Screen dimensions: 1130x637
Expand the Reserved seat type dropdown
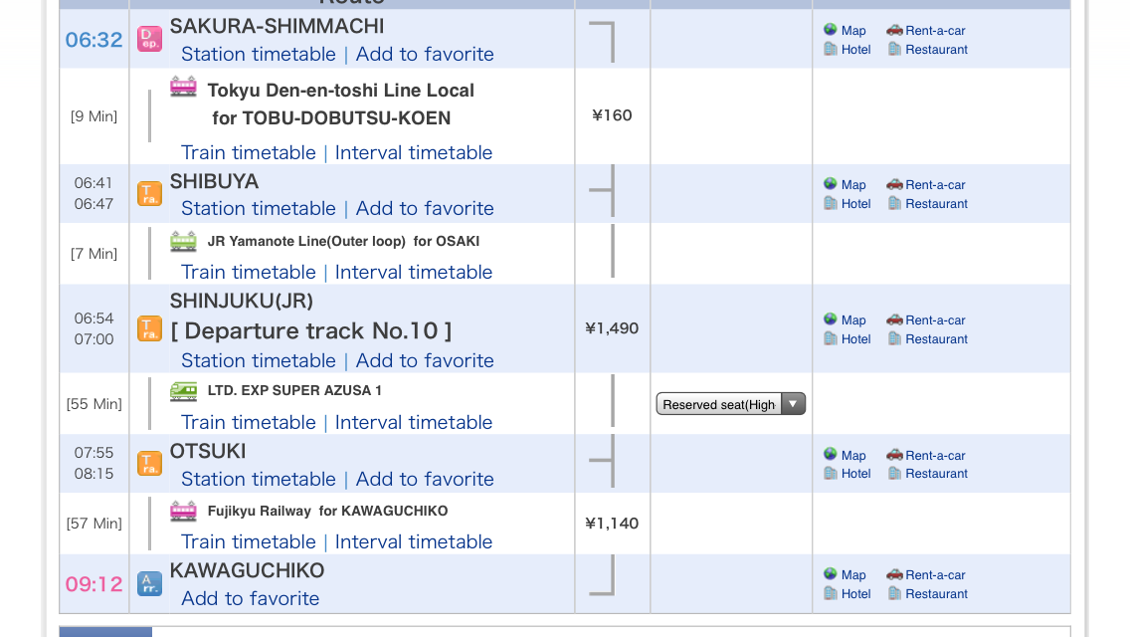point(731,404)
